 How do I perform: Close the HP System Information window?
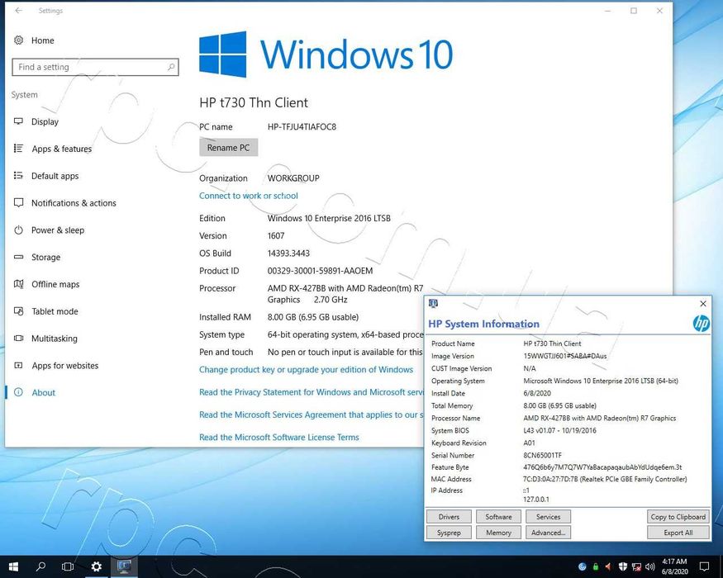point(702,303)
